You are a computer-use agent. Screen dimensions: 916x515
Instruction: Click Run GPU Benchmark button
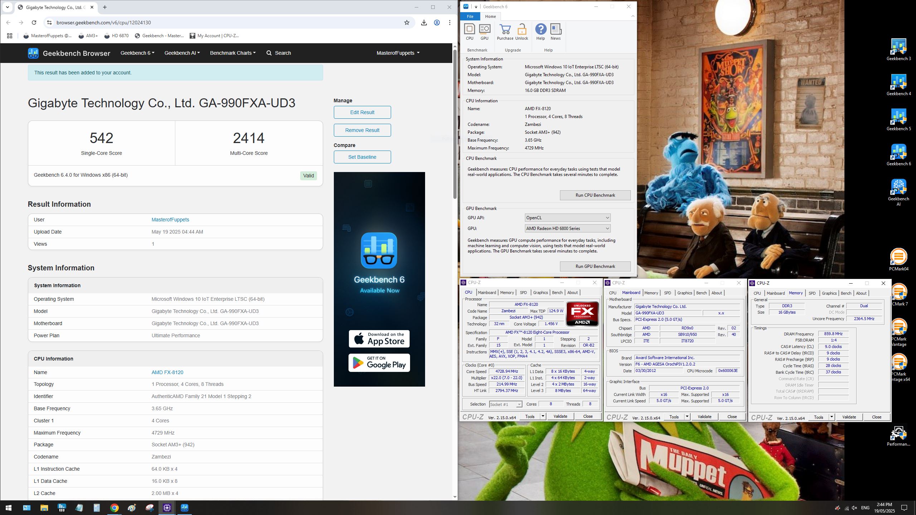click(595, 266)
